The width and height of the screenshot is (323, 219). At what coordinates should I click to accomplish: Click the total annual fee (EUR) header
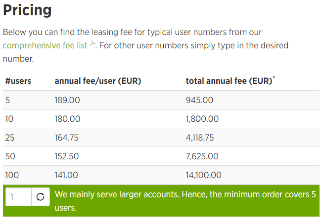coord(229,81)
